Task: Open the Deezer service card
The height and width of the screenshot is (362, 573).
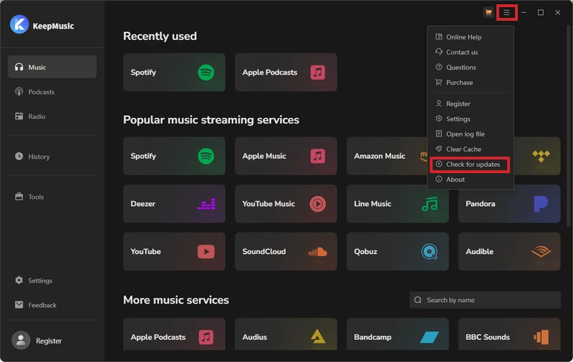Action: 174,204
